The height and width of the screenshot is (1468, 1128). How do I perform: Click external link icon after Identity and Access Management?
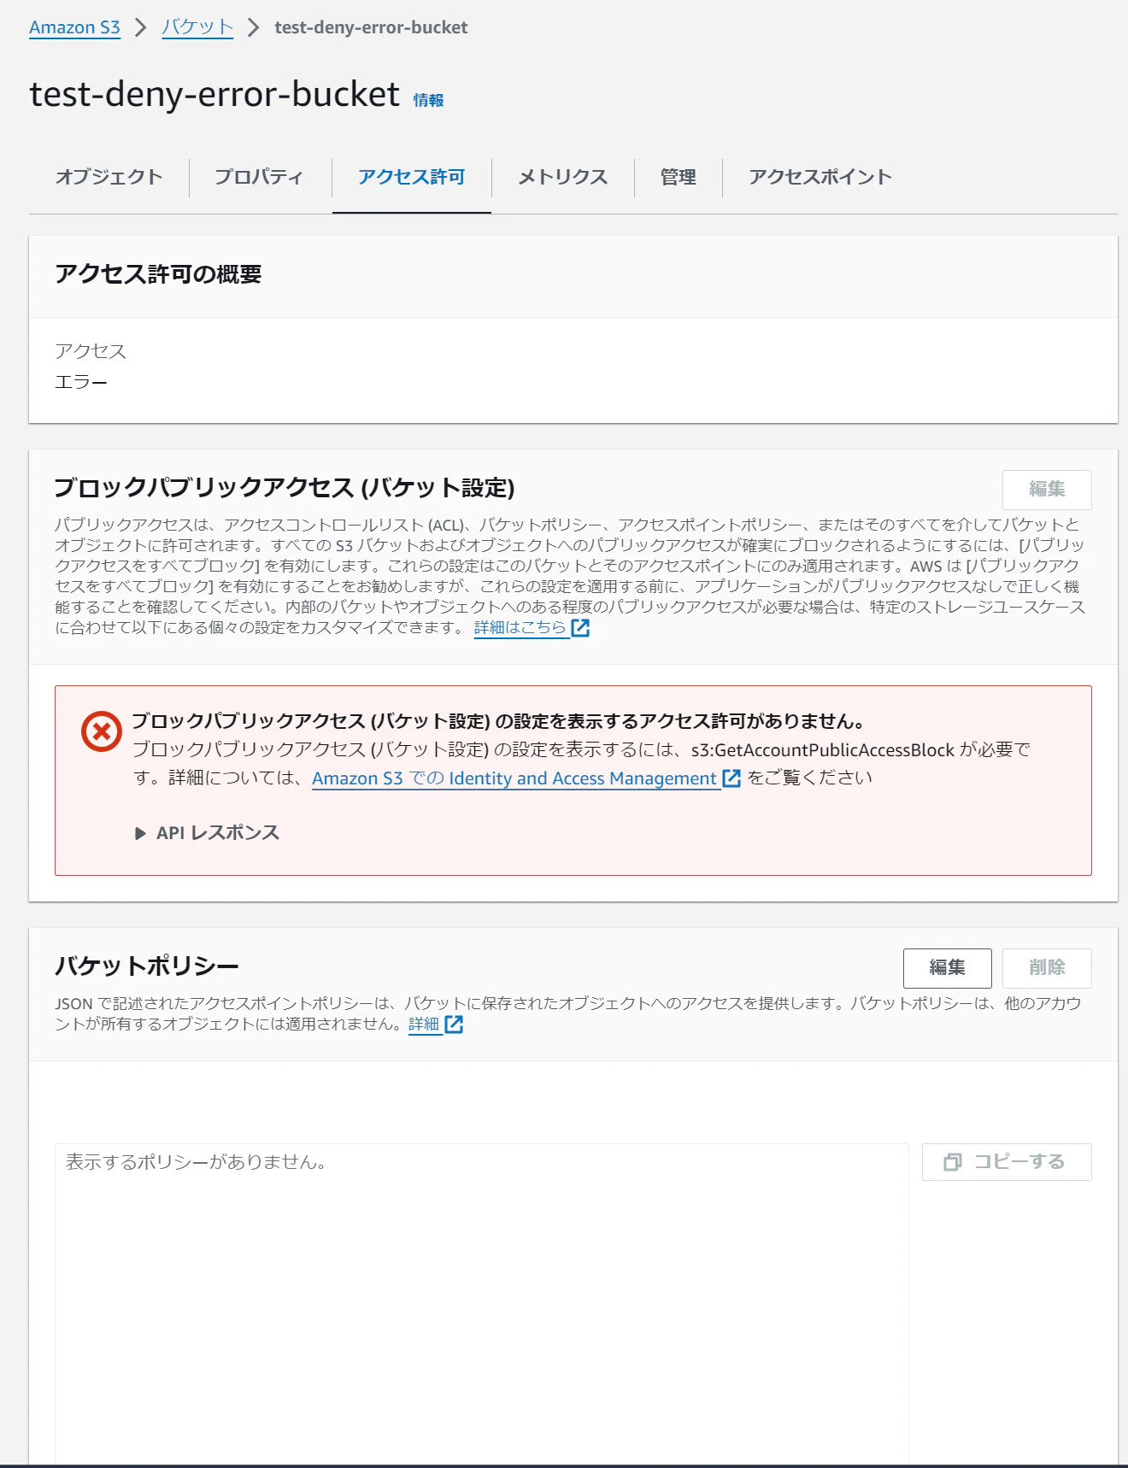731,778
